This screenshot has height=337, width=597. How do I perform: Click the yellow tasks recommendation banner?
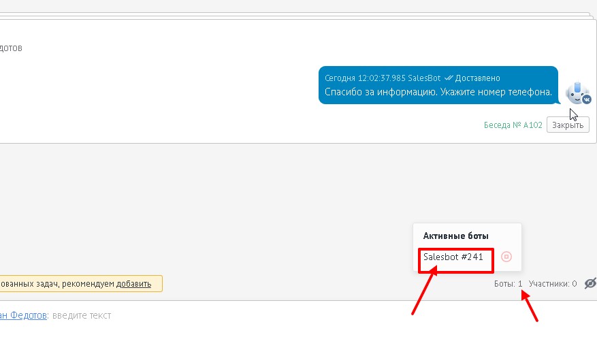pos(81,284)
